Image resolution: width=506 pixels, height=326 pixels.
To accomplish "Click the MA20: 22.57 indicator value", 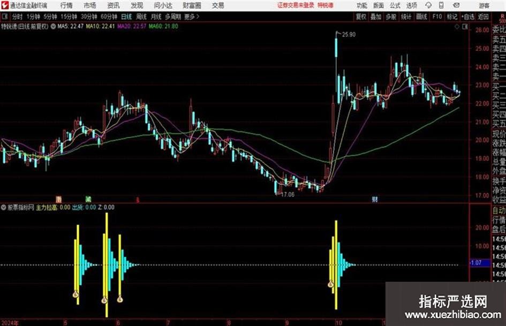I will 132,26.
